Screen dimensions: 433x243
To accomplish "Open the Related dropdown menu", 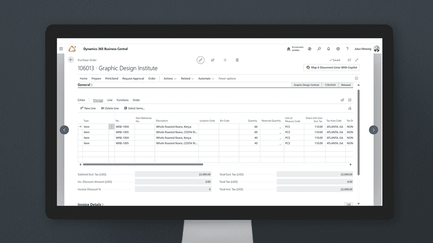I will pyautogui.click(x=187, y=79).
